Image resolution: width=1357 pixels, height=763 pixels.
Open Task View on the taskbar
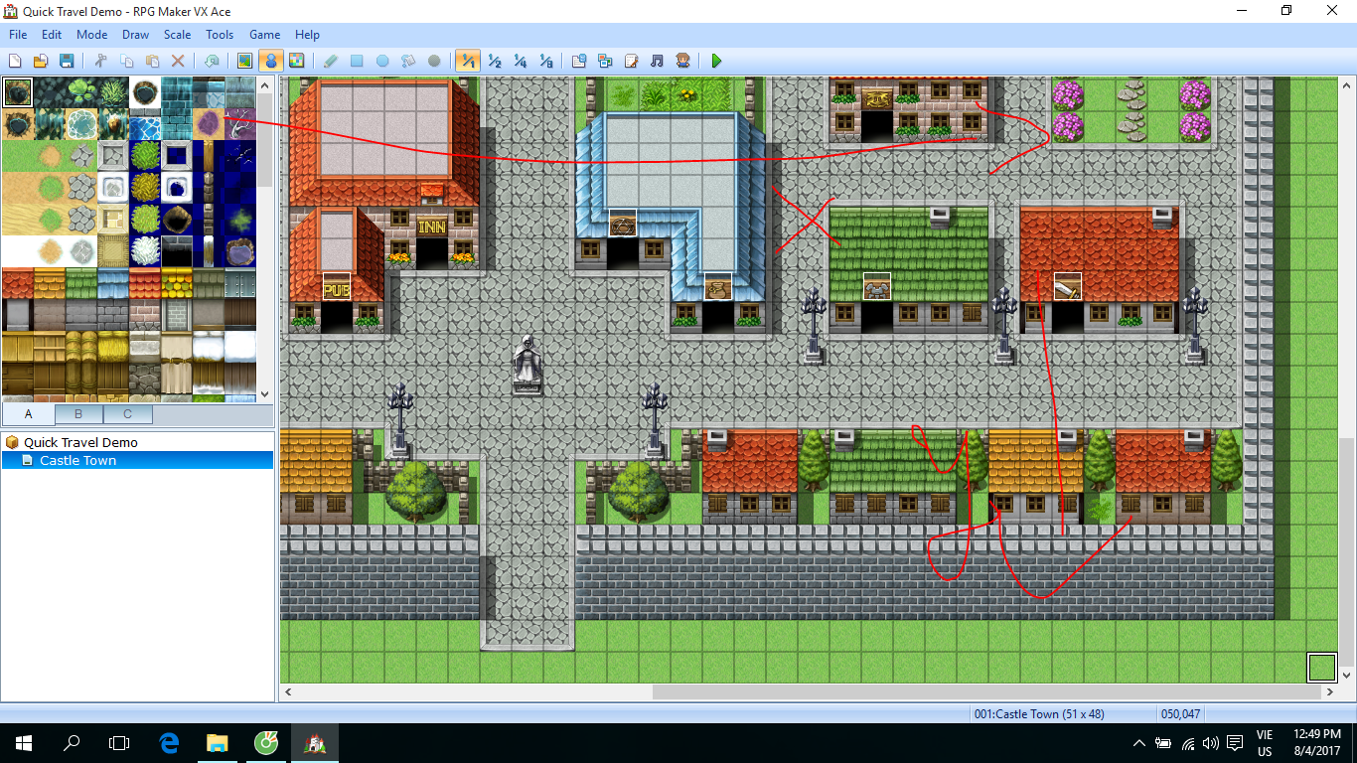(118, 743)
